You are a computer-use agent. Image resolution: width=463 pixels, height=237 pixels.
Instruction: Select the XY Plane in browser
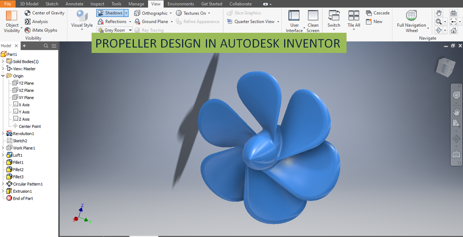23,98
